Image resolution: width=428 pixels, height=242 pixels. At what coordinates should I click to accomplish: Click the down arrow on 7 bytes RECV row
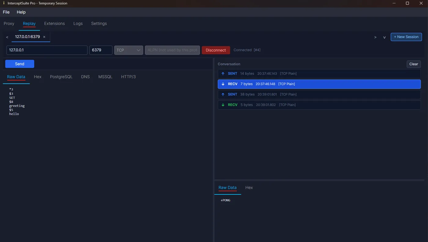[x=223, y=84]
